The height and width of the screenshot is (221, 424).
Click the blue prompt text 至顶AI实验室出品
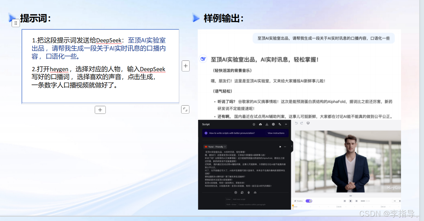pos(99,44)
